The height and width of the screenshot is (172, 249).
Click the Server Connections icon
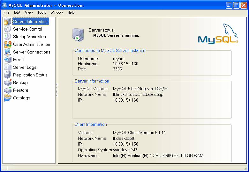(x=7, y=52)
